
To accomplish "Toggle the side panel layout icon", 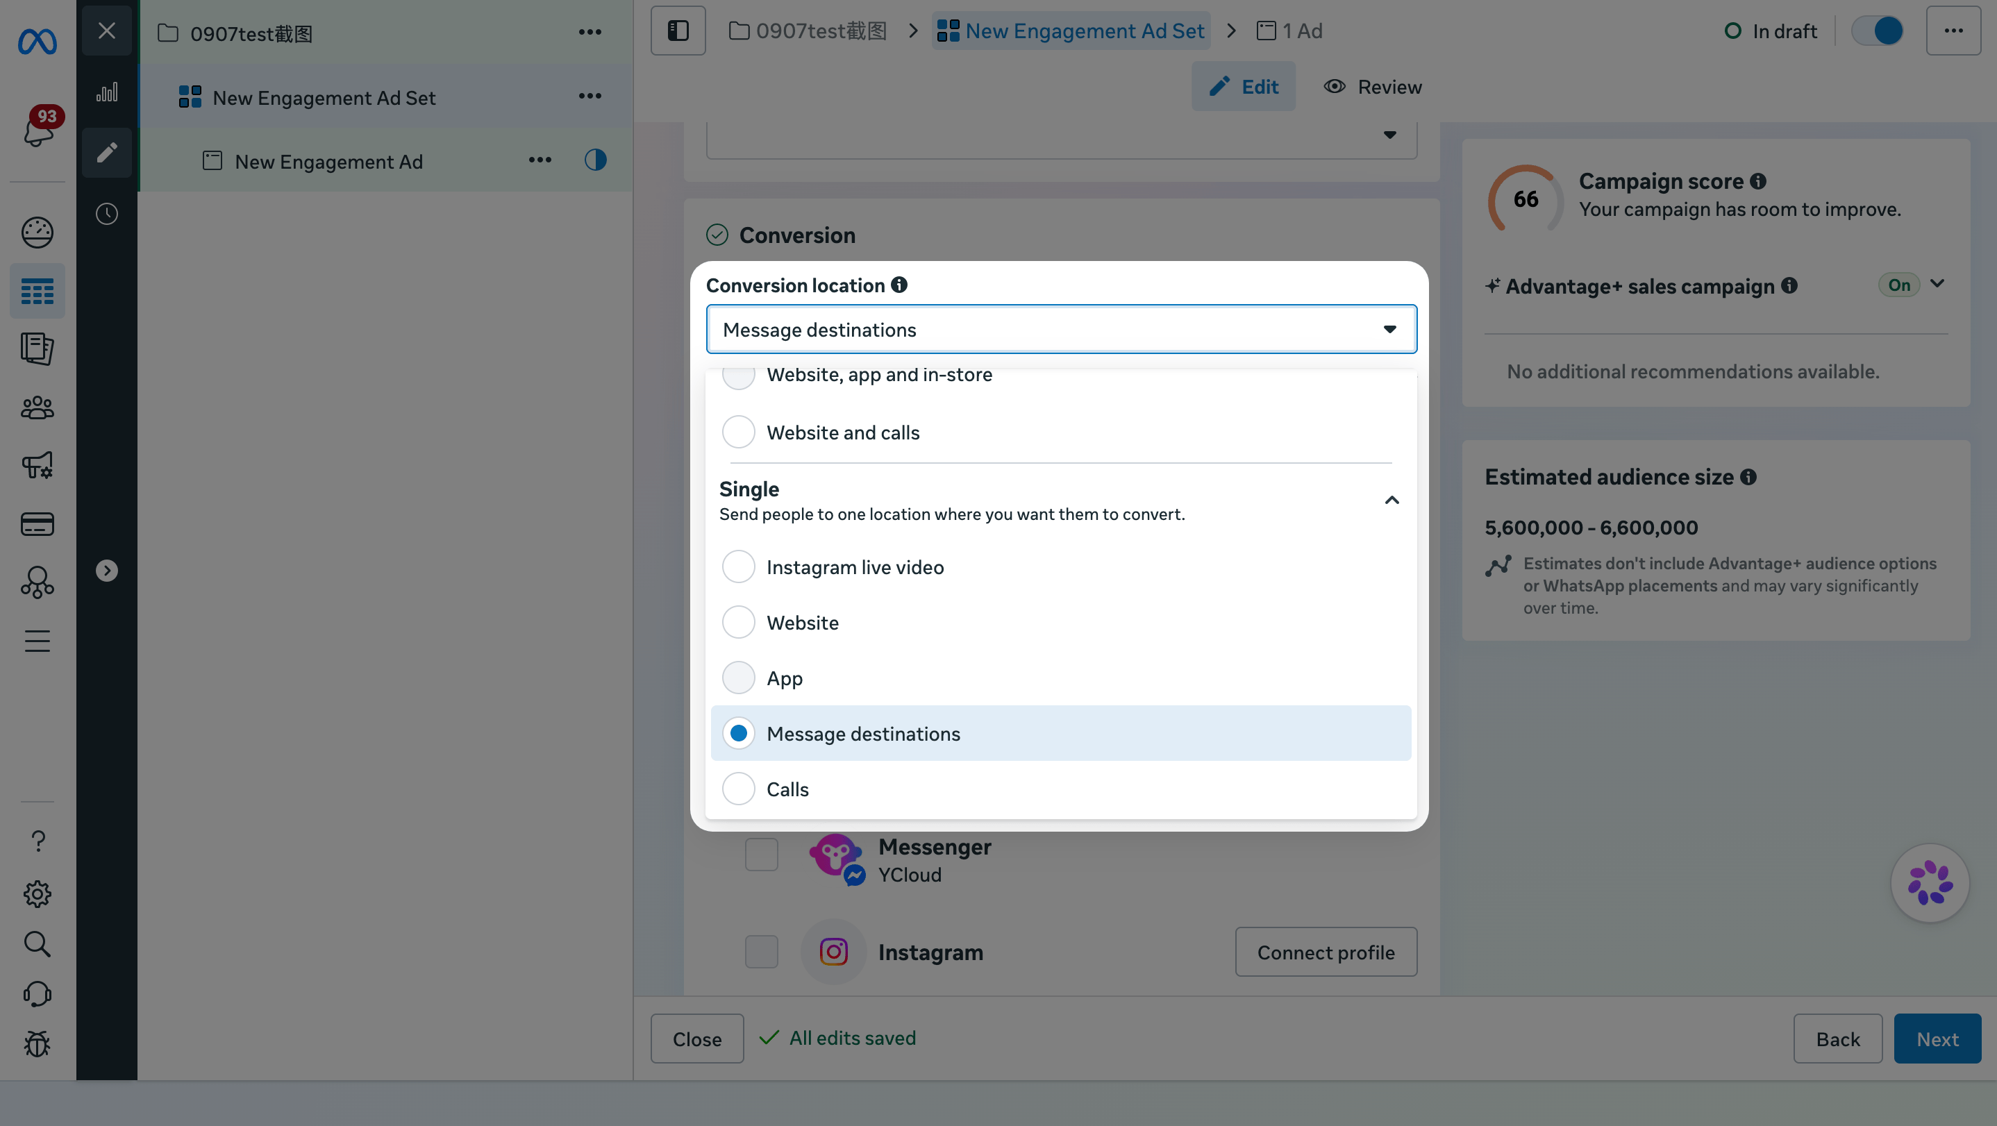I will [x=678, y=31].
